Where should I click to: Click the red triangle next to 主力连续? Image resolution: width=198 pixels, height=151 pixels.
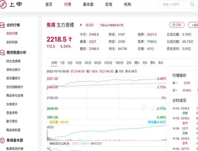pos(81,25)
